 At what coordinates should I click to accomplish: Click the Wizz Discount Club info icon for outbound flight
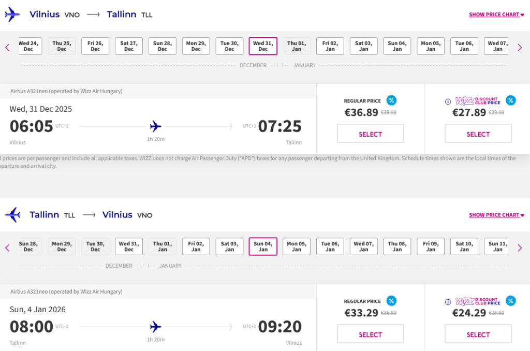click(x=448, y=101)
